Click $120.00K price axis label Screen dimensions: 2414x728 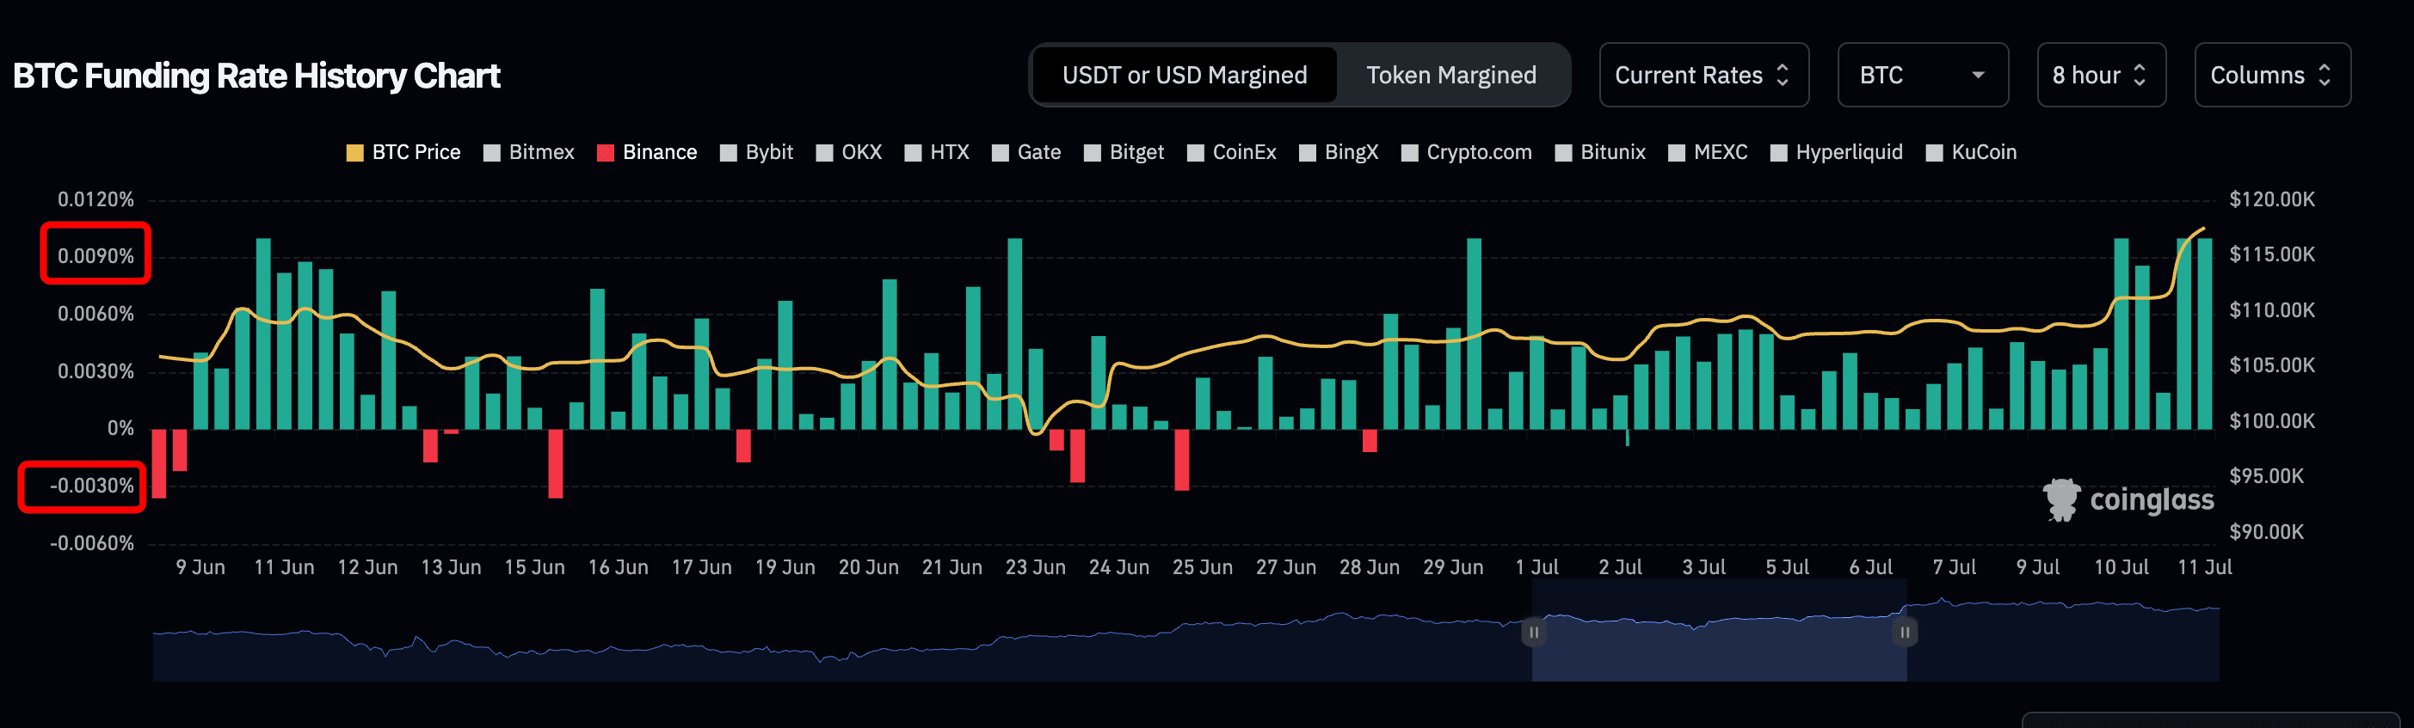(x=2271, y=199)
